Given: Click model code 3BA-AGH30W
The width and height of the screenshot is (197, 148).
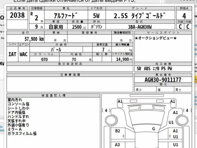Looking at the screenshot, I should point(140,27).
